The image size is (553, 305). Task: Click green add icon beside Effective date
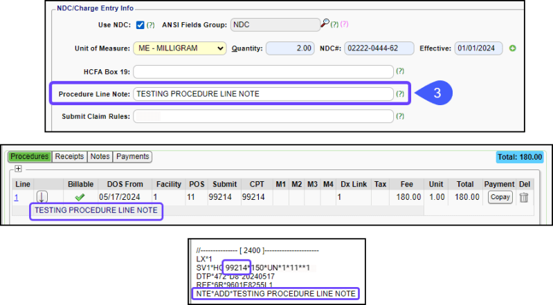tap(513, 48)
